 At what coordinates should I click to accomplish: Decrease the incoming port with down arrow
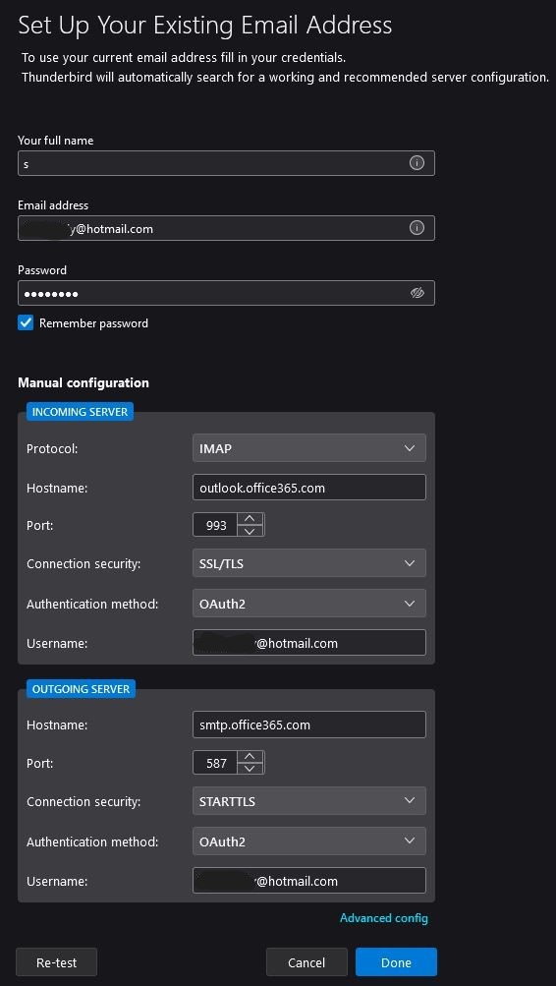click(250, 531)
